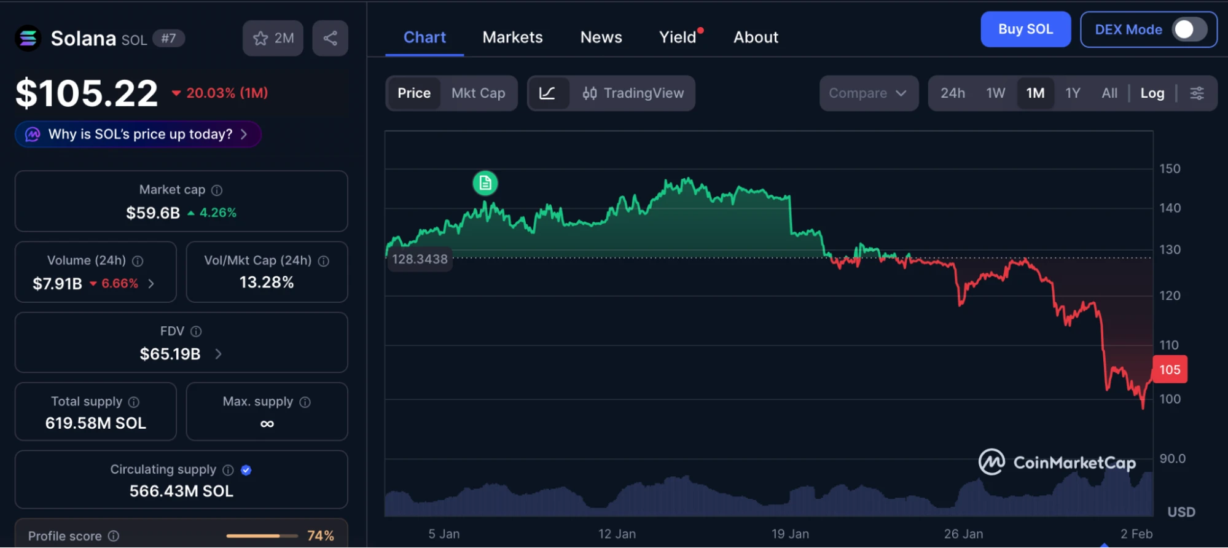Expand Volume (24h) details arrow

click(x=151, y=284)
